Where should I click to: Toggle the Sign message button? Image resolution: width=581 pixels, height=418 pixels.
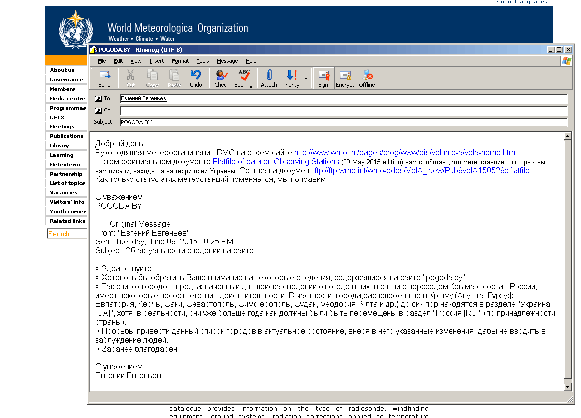pyautogui.click(x=323, y=78)
